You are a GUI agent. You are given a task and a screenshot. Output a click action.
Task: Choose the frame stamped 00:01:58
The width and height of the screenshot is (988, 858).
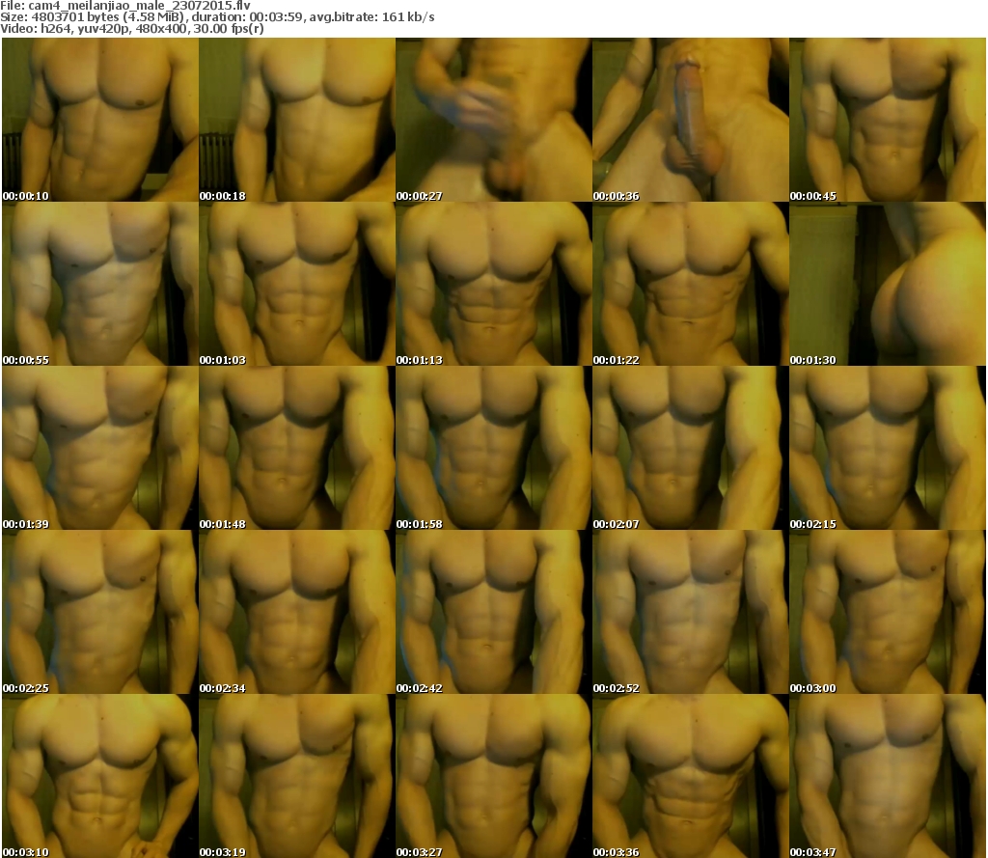pyautogui.click(x=493, y=448)
